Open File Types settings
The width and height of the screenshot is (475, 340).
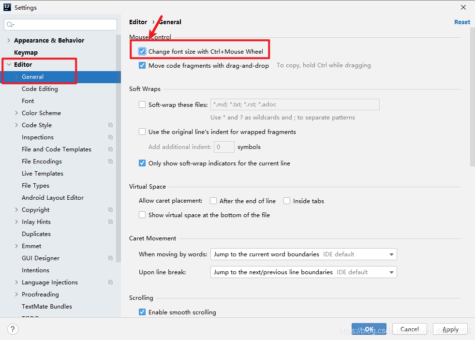35,186
